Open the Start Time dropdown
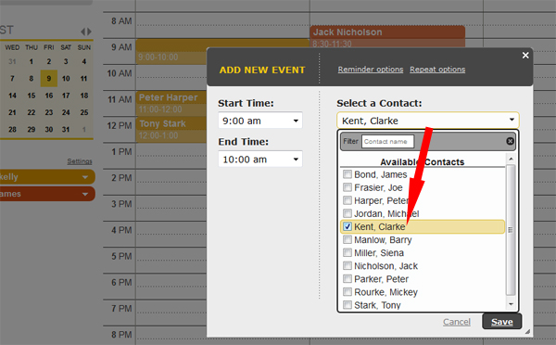This screenshot has width=556, height=345. tap(260, 121)
